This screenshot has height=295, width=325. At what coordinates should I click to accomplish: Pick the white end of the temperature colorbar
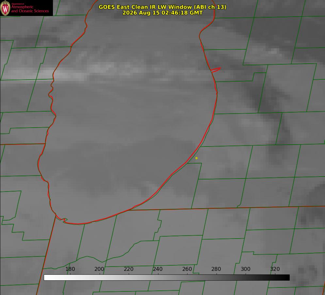click(46, 278)
